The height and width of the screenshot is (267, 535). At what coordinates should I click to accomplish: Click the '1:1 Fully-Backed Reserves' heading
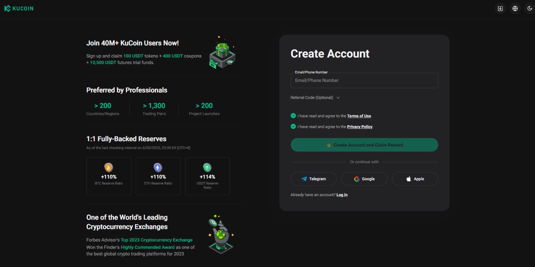pyautogui.click(x=126, y=139)
